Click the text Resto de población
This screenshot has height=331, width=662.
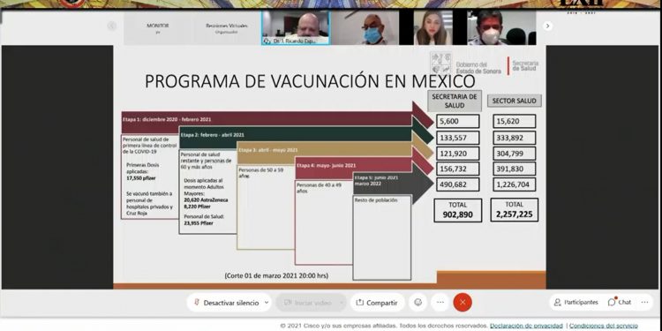[376, 200]
